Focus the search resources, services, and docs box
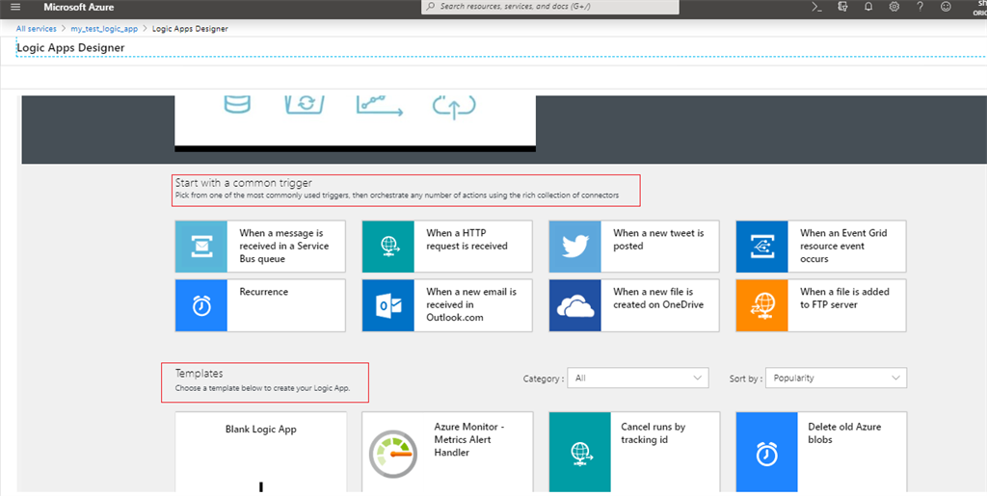The image size is (987, 496). (x=550, y=7)
